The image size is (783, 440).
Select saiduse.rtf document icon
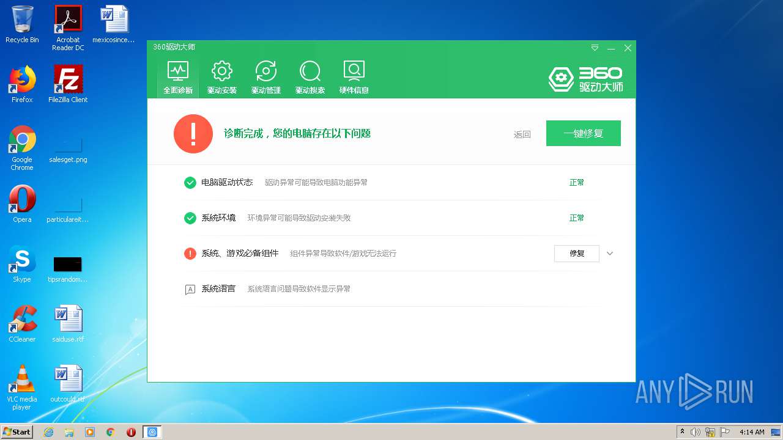[x=68, y=324]
